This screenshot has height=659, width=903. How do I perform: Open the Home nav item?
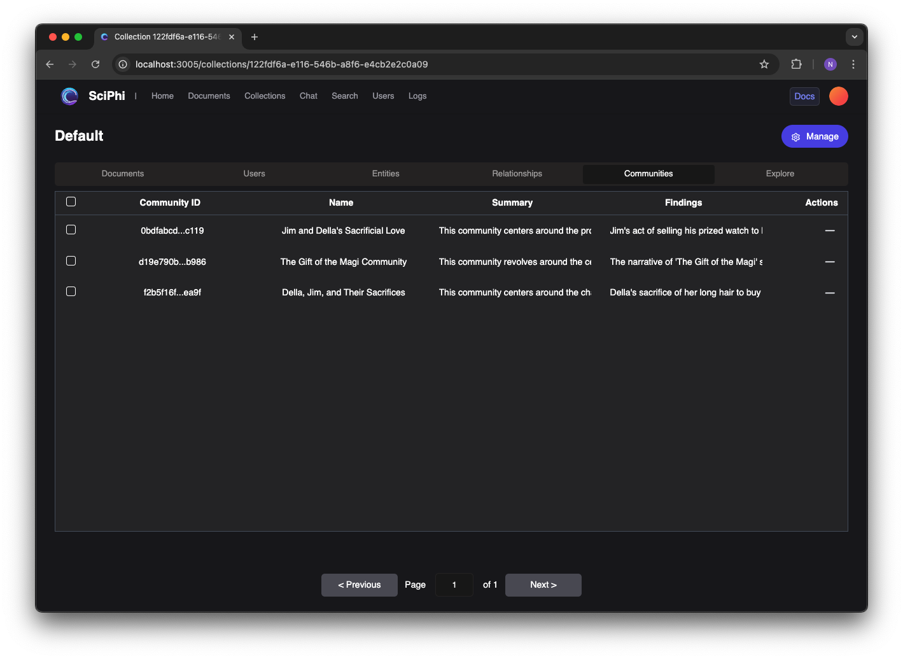click(162, 96)
